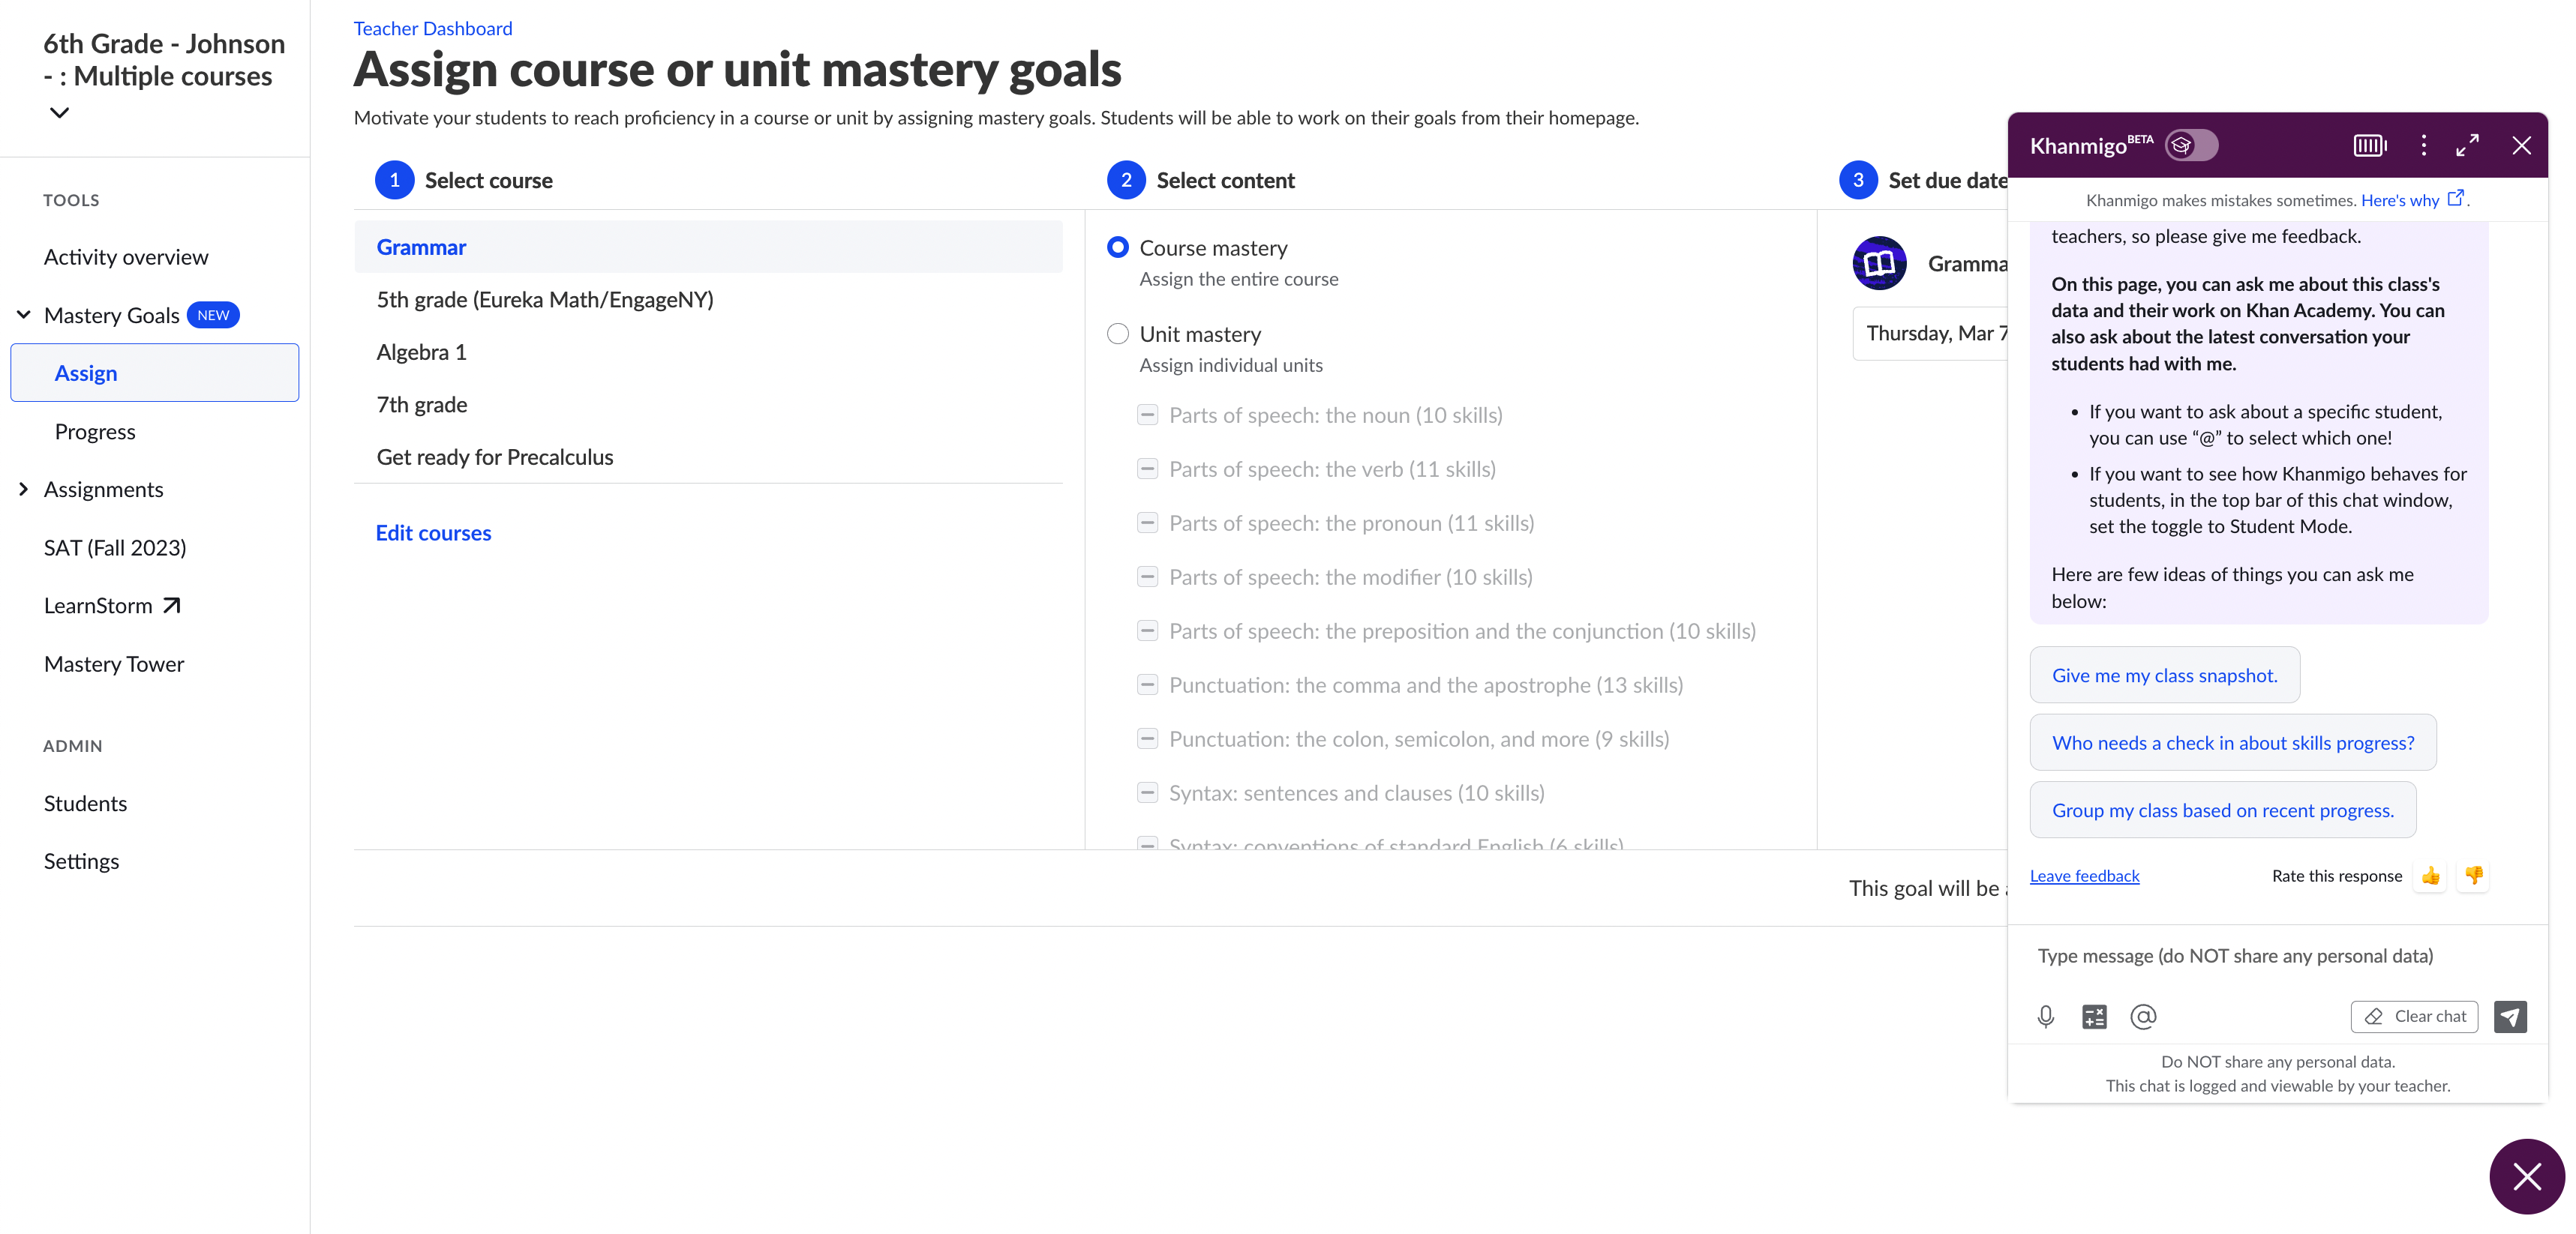Click Leave feedback link
The image size is (2576, 1234).
pyautogui.click(x=2084, y=876)
